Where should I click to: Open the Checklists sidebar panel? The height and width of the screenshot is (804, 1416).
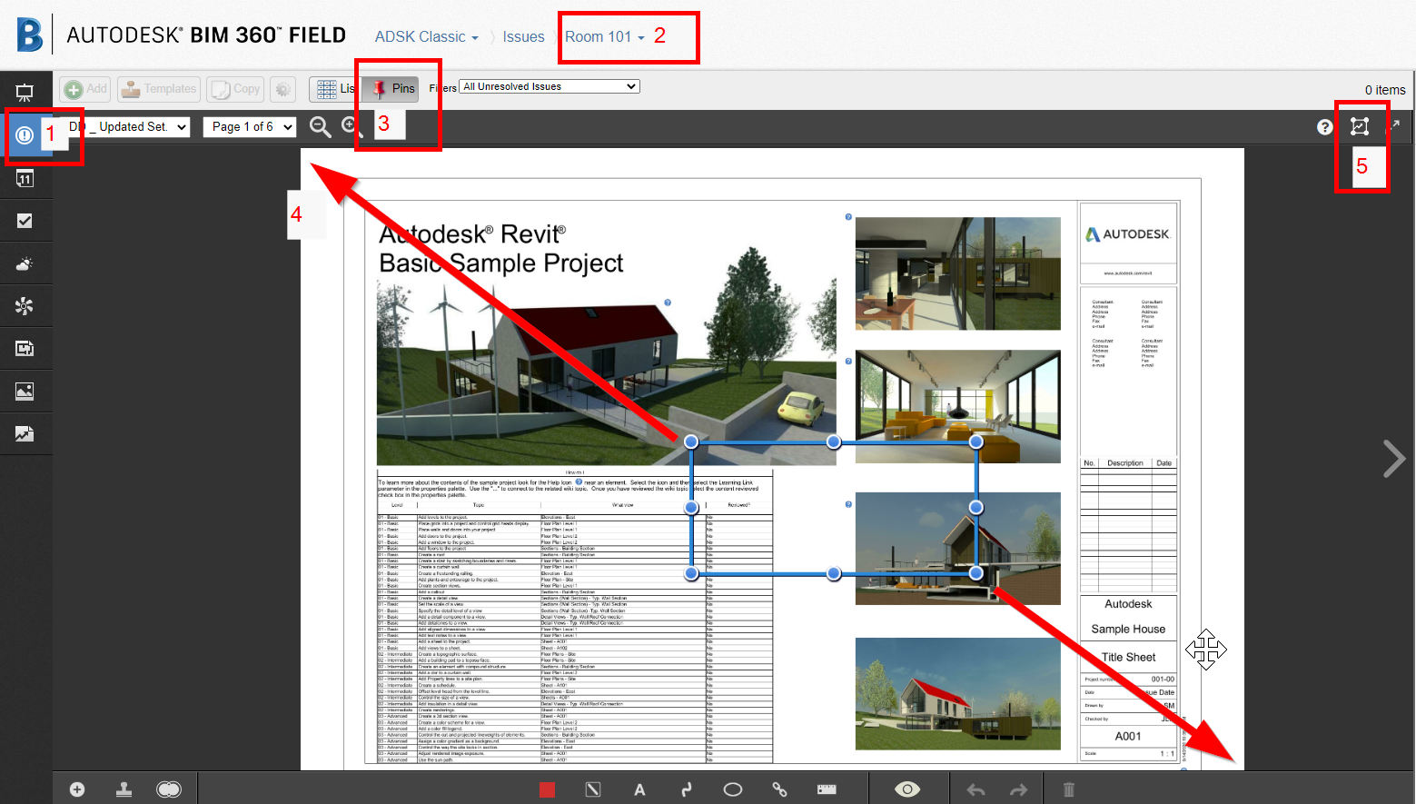pyautogui.click(x=25, y=220)
